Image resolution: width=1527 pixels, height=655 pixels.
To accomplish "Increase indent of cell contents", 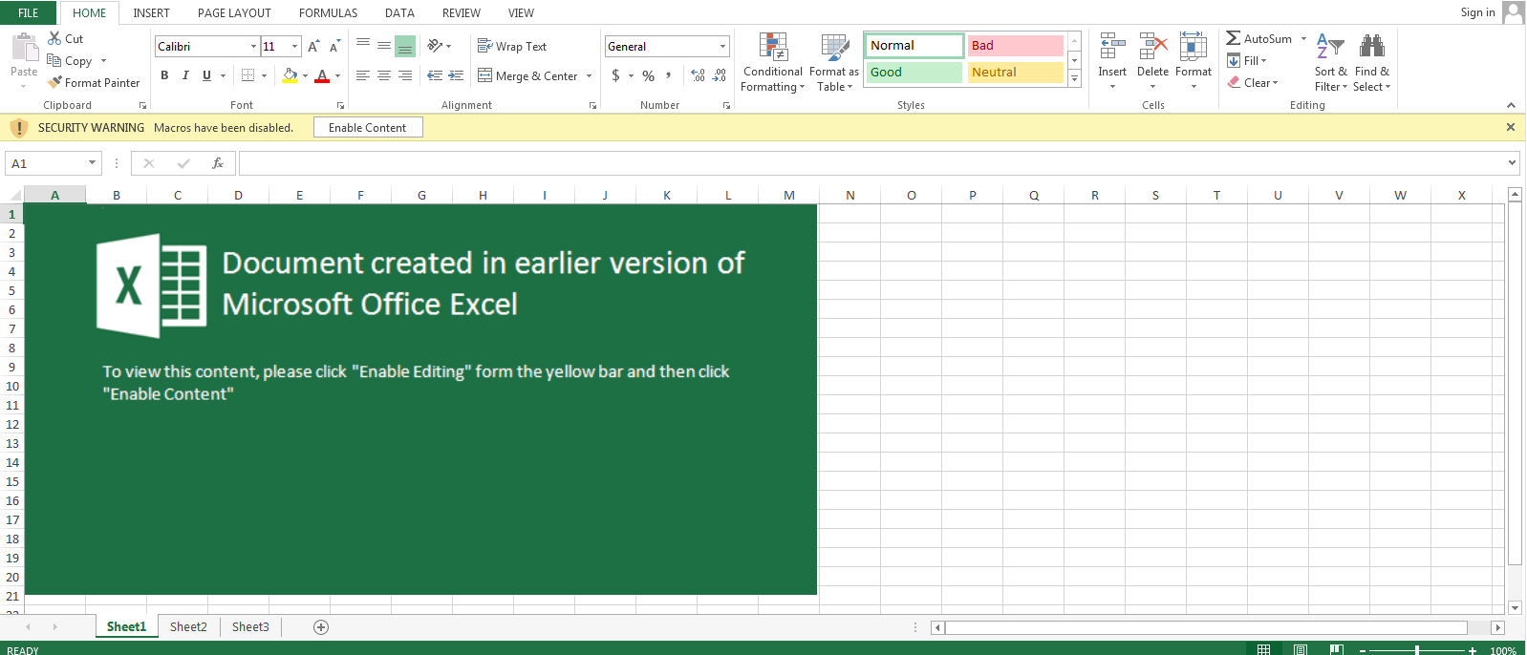I will pos(456,75).
